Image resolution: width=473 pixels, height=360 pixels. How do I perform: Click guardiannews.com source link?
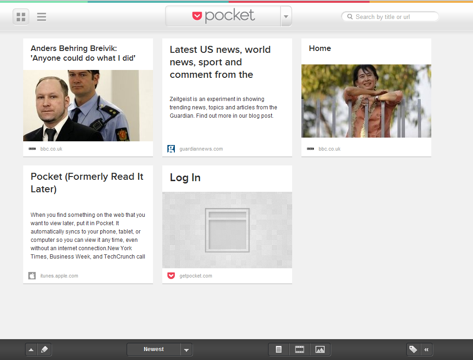point(201,149)
